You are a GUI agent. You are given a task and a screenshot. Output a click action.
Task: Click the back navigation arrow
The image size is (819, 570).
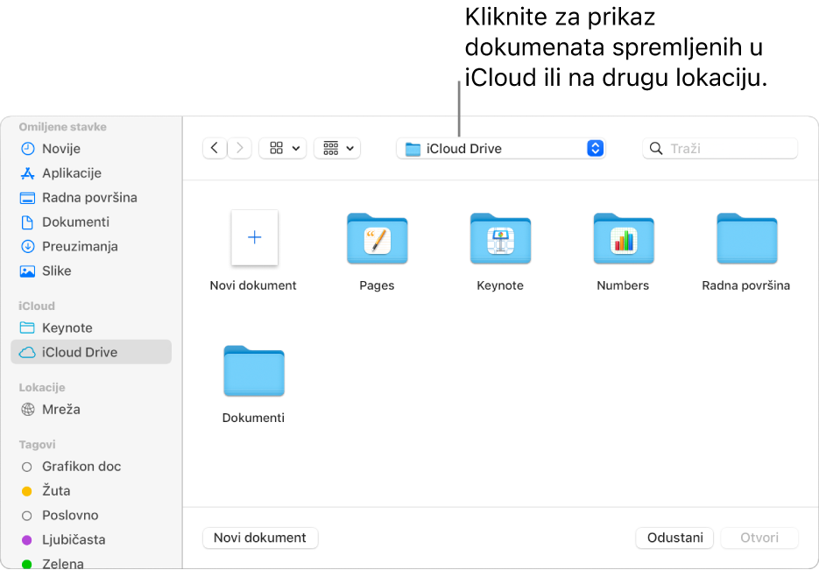[x=215, y=148]
